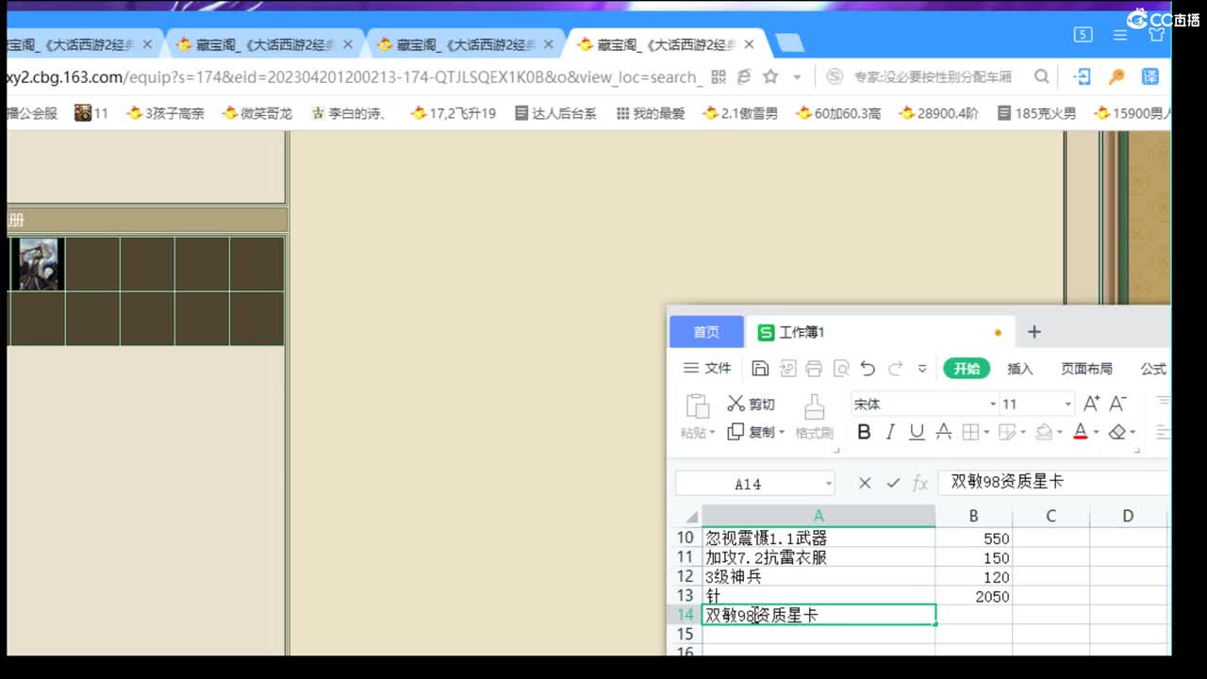
Task: Open the 我的最爱 bookmark
Action: (651, 113)
